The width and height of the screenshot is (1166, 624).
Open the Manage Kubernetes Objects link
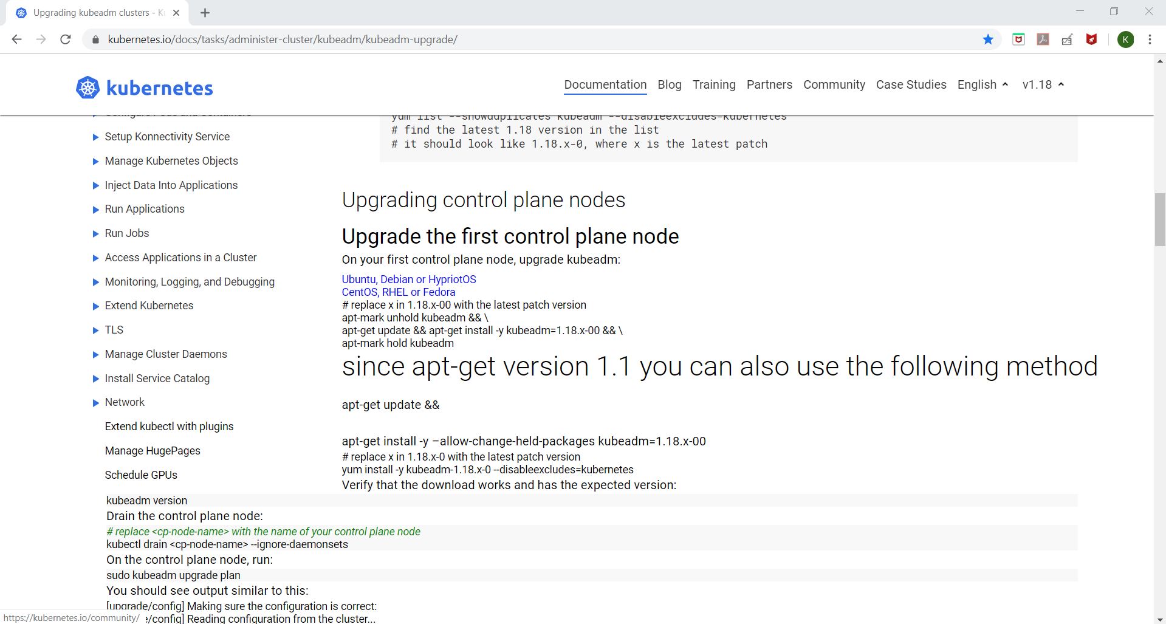coord(171,161)
